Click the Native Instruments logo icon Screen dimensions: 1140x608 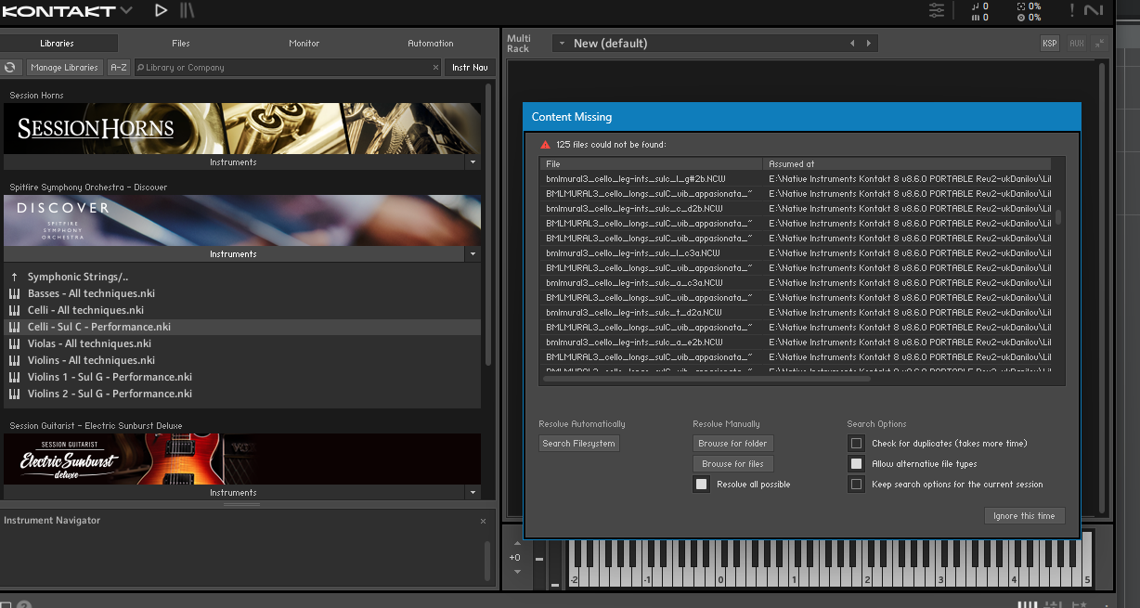pyautogui.click(x=1094, y=10)
